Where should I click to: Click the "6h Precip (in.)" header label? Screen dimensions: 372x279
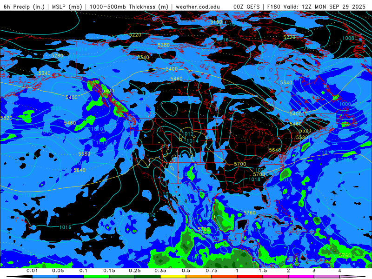pos(24,7)
